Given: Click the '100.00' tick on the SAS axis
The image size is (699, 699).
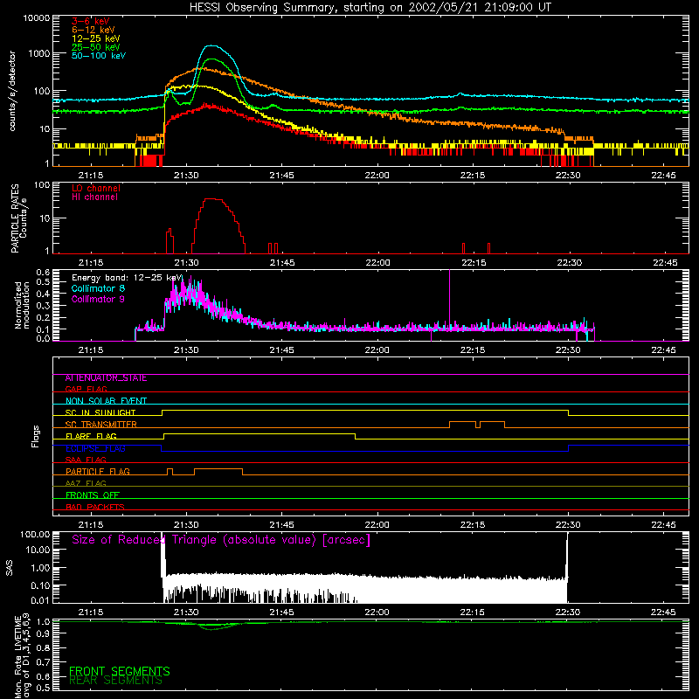Looking at the screenshot, I should (35, 535).
